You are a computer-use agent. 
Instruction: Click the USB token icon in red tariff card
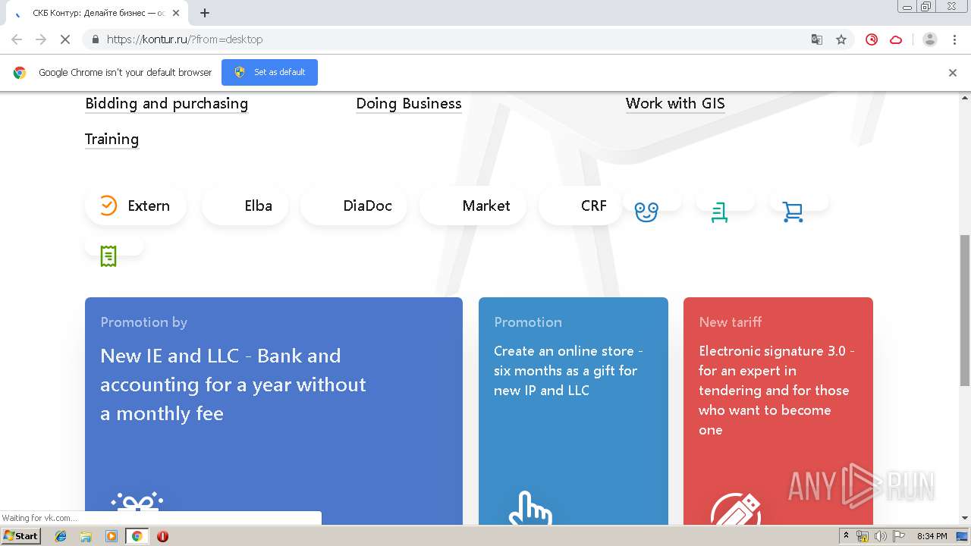[736, 510]
